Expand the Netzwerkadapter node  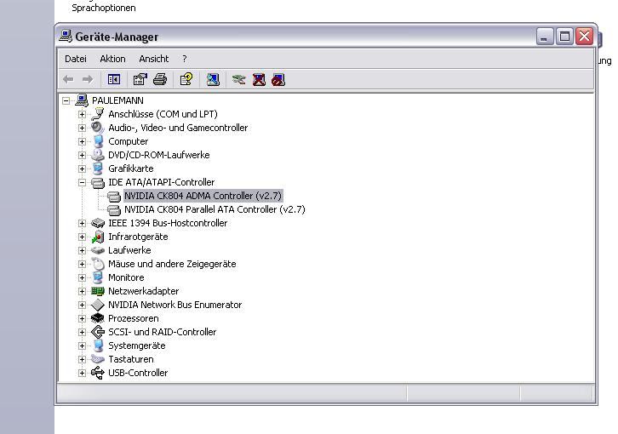click(82, 291)
